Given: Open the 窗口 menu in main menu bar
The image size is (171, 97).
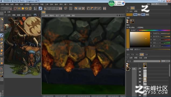Looking at the screenshot, I should (x=66, y=4).
